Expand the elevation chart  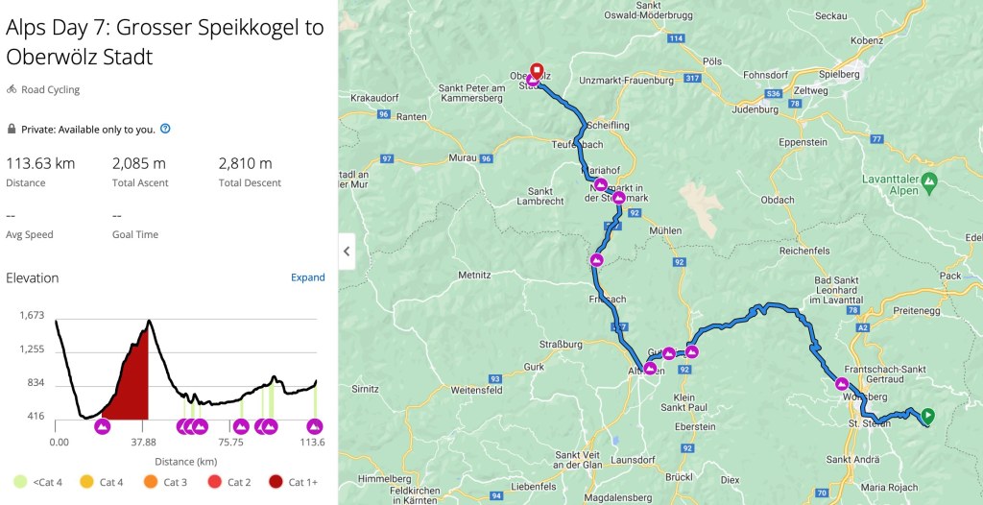click(x=308, y=277)
